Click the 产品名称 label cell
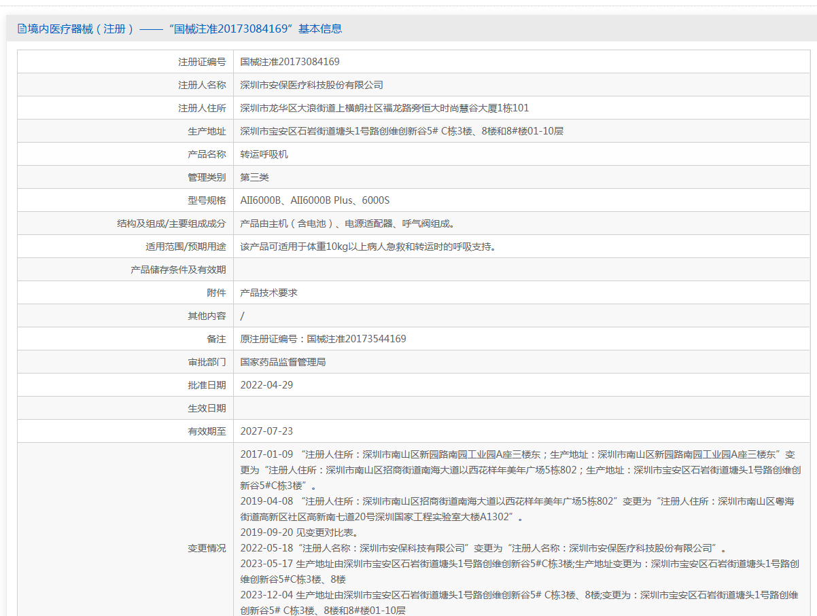Viewport: 817px width, 616px height. pos(125,154)
